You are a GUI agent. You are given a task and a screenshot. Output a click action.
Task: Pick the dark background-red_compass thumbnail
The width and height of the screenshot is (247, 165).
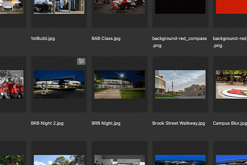(180, 7)
